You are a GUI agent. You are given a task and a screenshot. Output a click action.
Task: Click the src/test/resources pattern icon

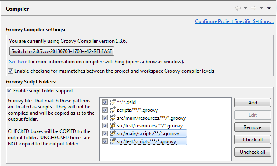coord(113,125)
